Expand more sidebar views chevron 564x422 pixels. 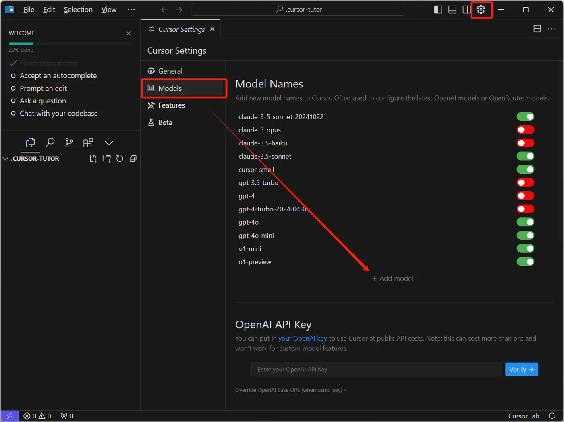109,143
